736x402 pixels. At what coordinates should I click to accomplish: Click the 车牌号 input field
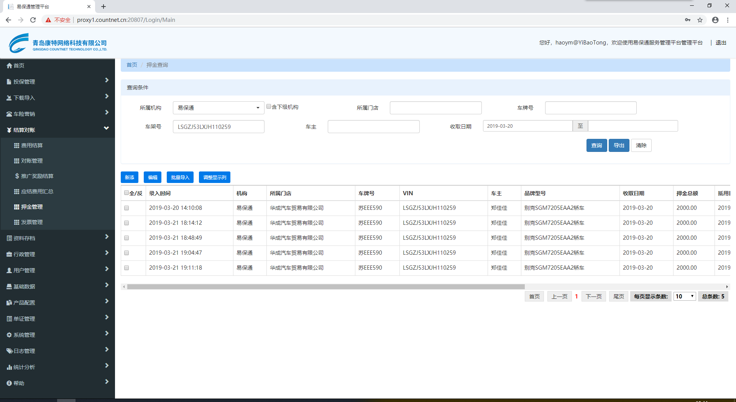click(590, 108)
